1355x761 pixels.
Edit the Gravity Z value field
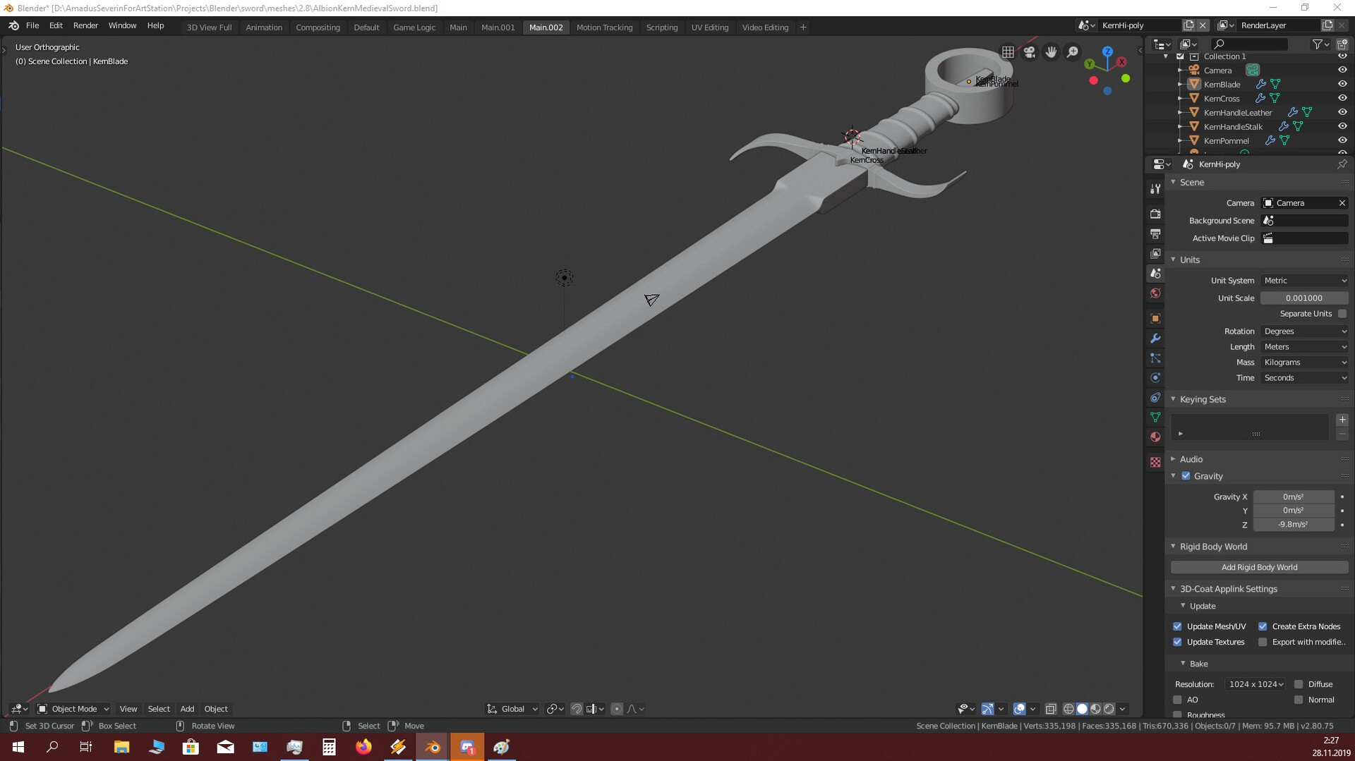[1294, 525]
